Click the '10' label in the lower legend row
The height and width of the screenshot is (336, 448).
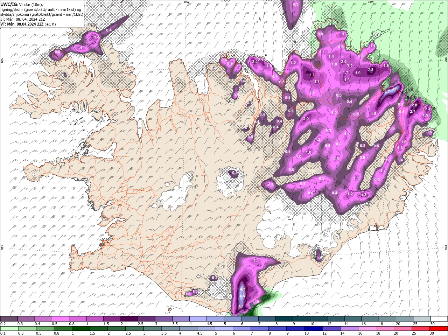pos(306,333)
